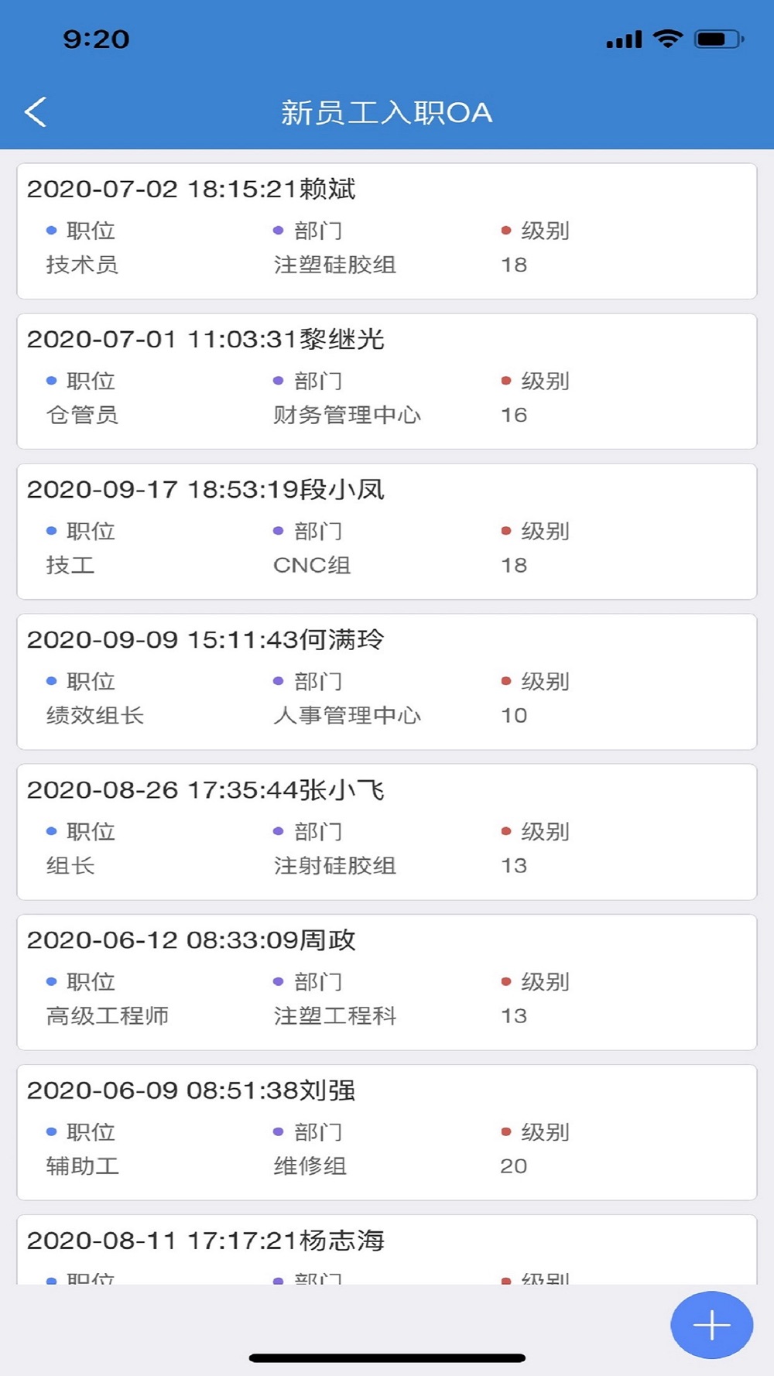Tap the blue plus add button
Screen dimensions: 774x1376
click(x=711, y=1325)
